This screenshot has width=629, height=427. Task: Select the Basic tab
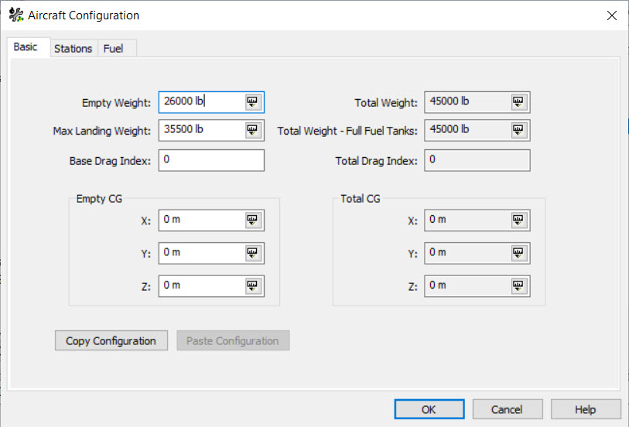click(x=26, y=47)
